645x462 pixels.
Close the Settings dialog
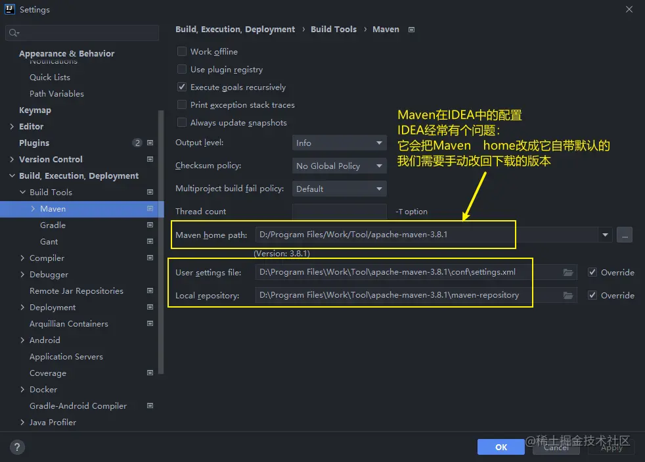(x=629, y=9)
